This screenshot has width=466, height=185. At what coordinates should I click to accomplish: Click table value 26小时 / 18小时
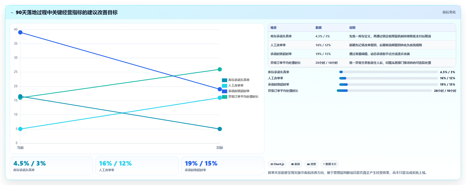point(326,63)
